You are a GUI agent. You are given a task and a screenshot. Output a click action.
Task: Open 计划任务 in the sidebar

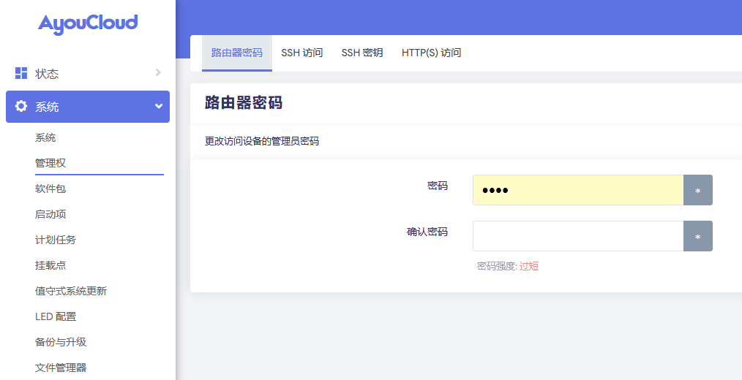[56, 240]
